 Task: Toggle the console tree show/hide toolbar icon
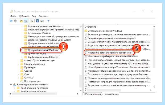pos(26,21)
